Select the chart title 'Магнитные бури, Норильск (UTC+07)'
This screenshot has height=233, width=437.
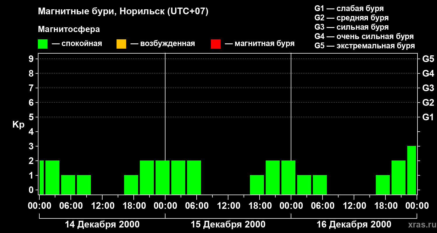(123, 12)
